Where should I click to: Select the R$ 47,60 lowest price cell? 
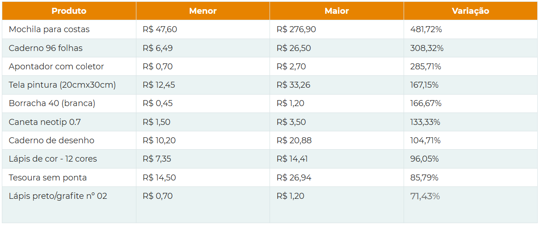160,29
